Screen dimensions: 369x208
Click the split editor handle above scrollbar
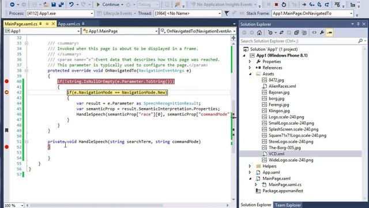coord(234,38)
